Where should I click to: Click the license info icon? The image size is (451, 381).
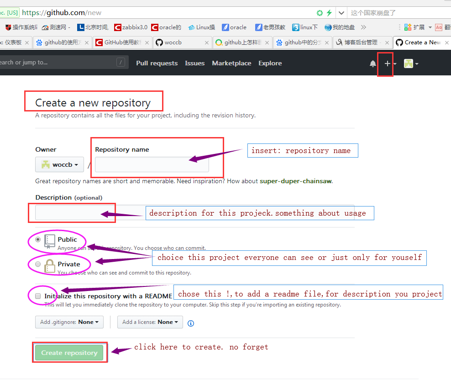[191, 323]
